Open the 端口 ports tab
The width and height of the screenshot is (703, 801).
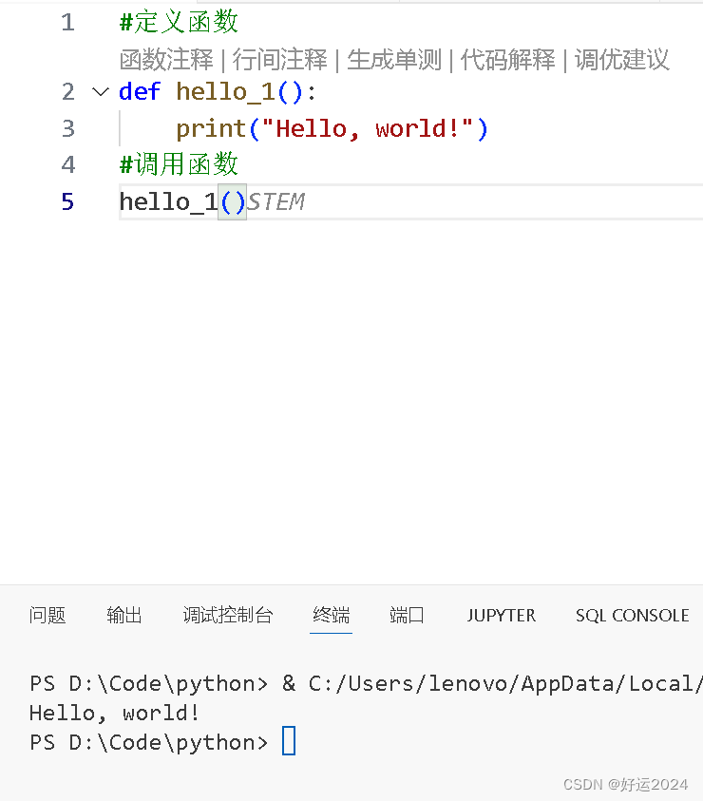[407, 616]
